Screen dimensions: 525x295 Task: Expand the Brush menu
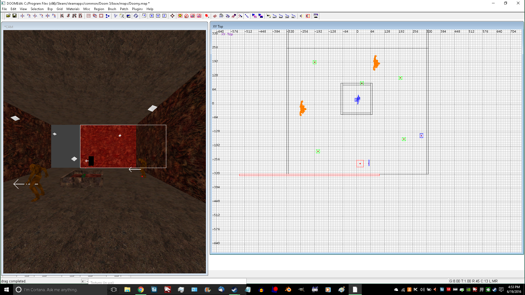(112, 9)
